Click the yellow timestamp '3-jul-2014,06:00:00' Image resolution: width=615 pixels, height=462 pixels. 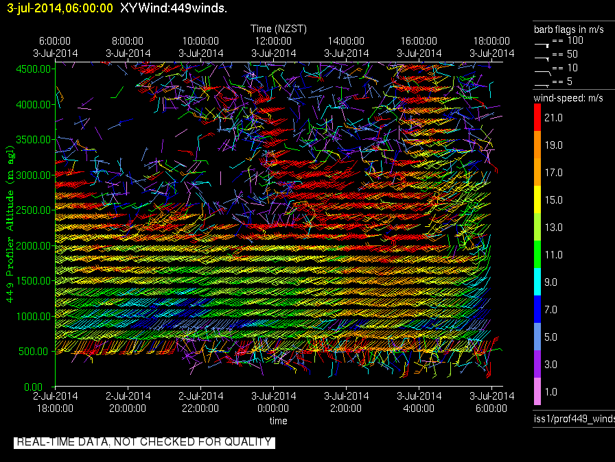(x=60, y=8)
